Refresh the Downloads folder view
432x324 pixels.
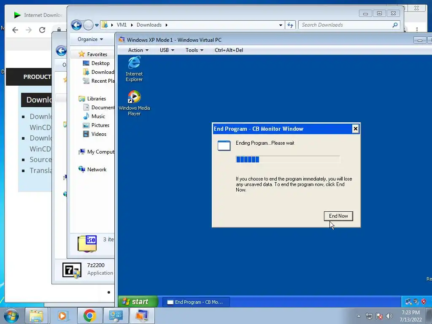[x=290, y=25]
